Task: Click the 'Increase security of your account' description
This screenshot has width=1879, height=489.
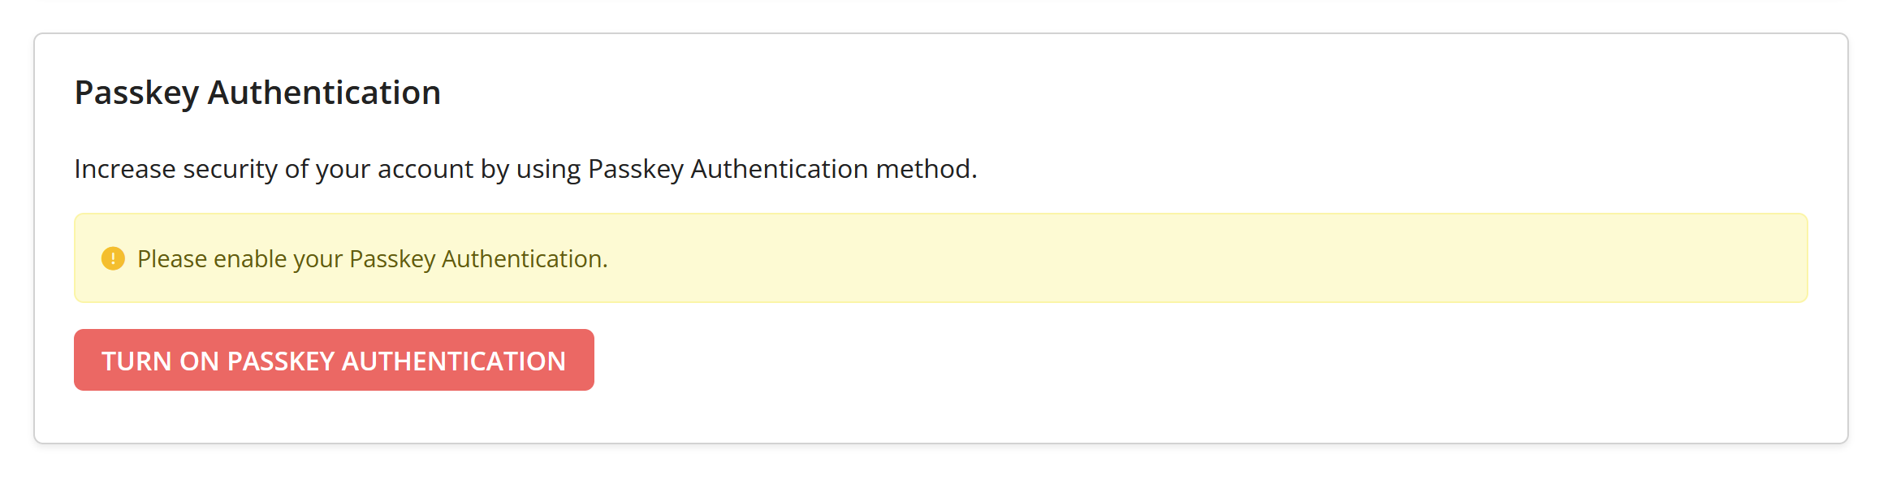Action: click(x=525, y=169)
